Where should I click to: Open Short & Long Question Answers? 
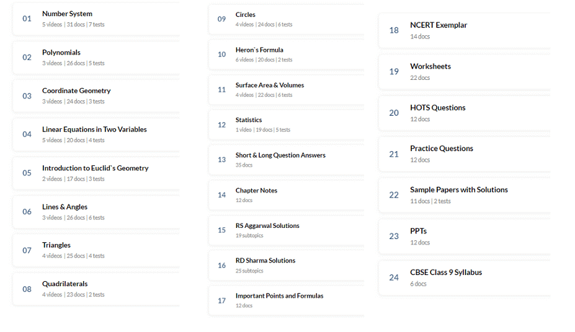(280, 155)
